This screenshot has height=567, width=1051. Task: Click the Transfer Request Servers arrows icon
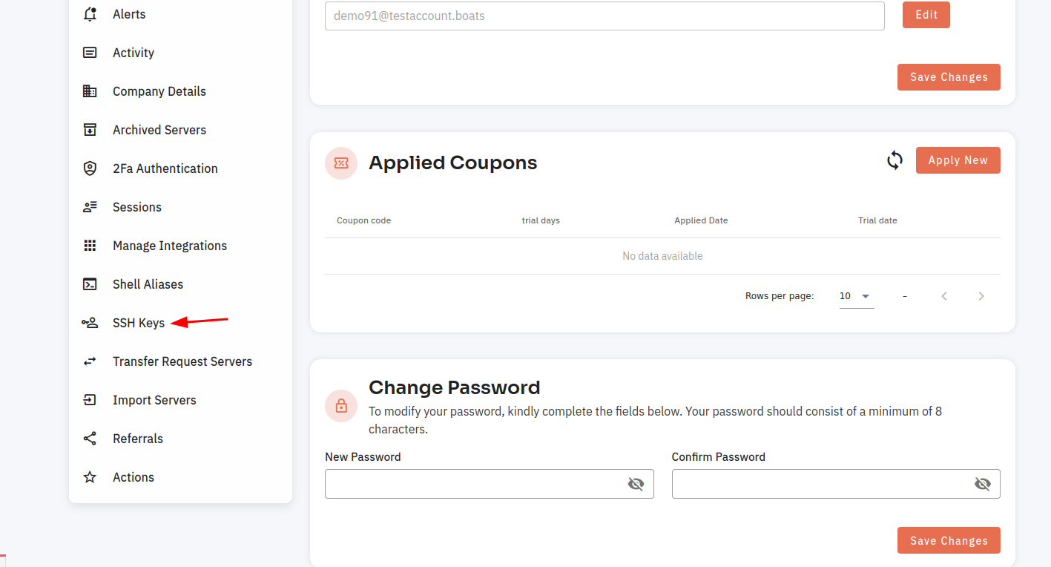tap(90, 361)
